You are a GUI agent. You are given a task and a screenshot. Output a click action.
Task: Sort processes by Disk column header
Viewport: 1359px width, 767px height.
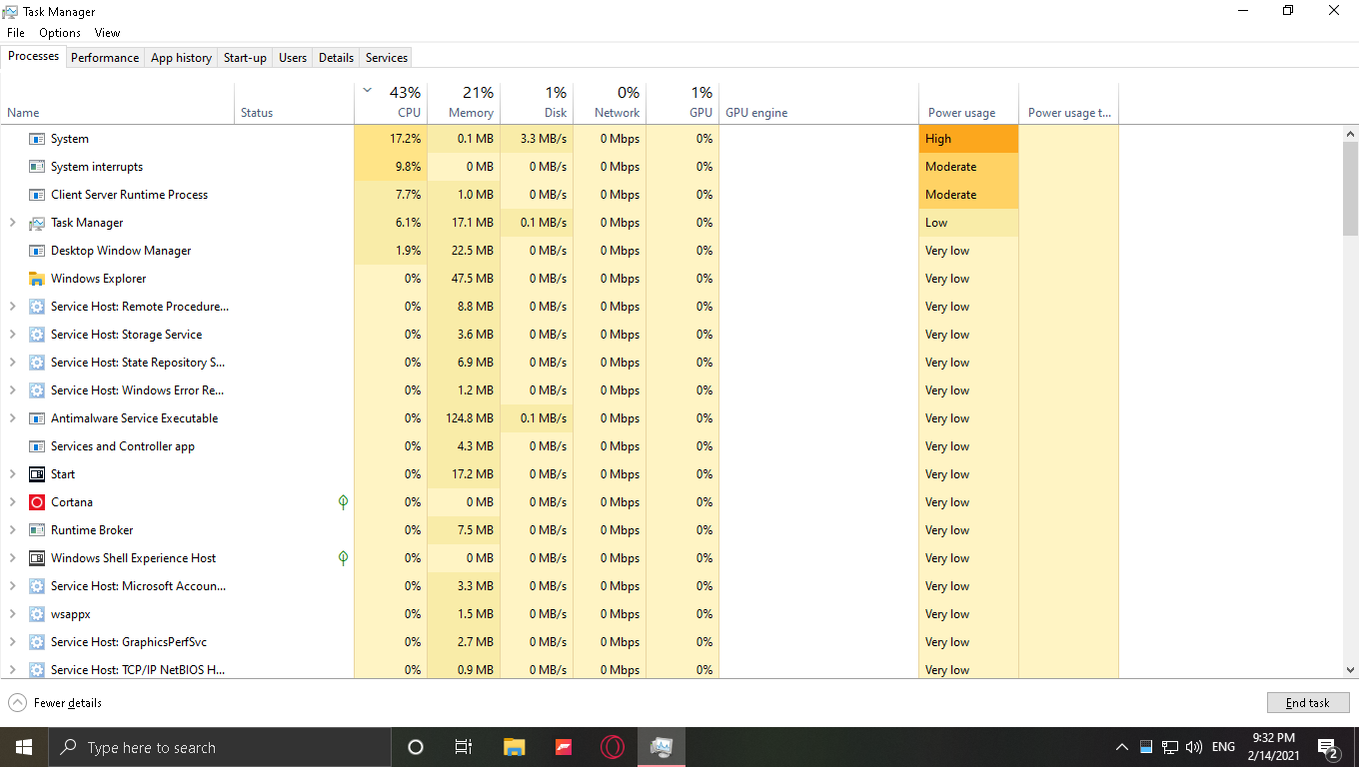click(x=537, y=103)
